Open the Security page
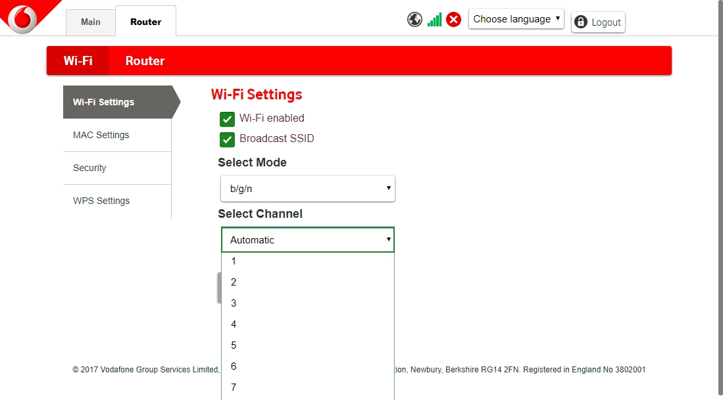This screenshot has width=723, height=400. pos(89,168)
